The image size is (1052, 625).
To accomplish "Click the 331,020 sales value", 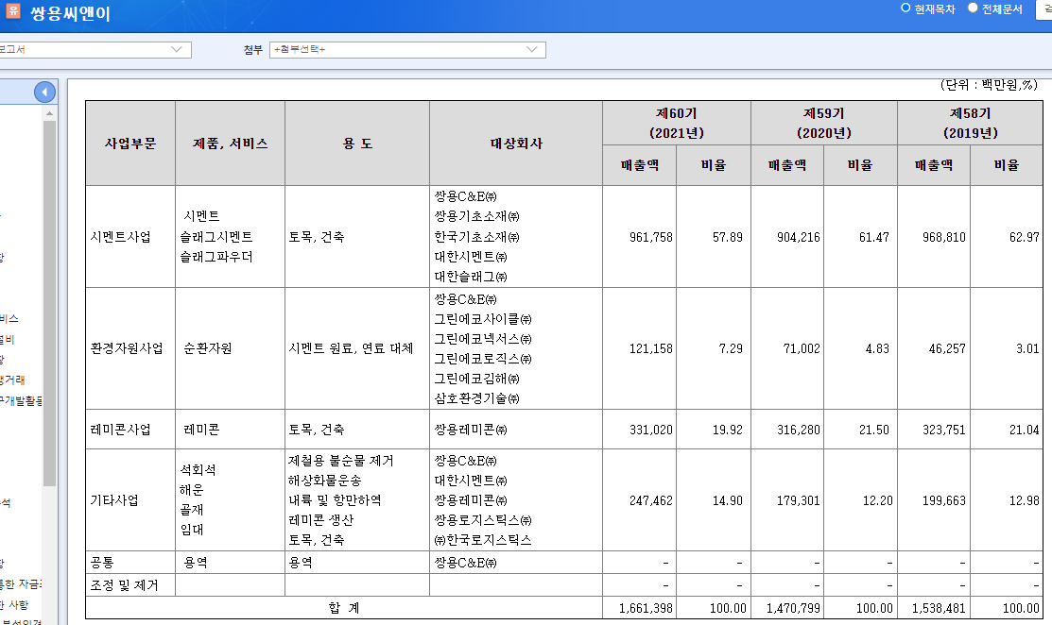I will tap(651, 430).
